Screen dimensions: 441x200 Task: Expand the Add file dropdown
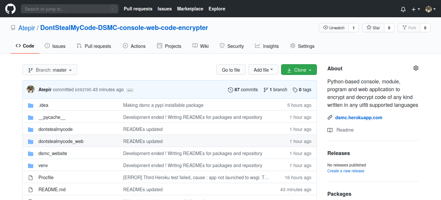click(x=263, y=70)
